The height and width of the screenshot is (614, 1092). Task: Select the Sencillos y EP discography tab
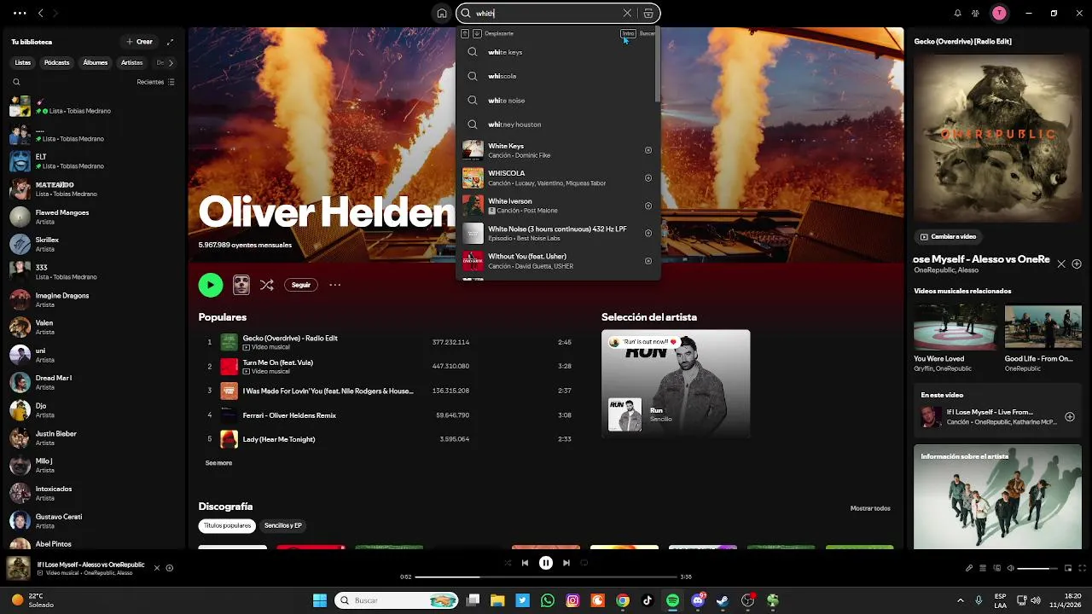283,525
